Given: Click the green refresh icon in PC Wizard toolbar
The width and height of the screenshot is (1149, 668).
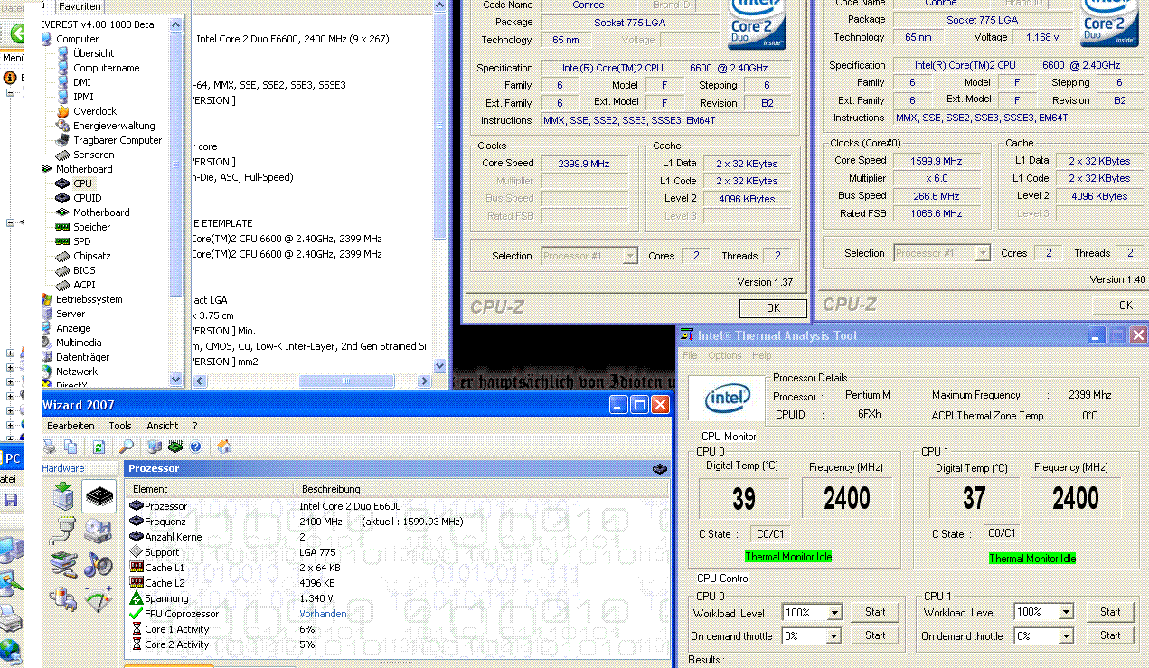Looking at the screenshot, I should (x=99, y=447).
